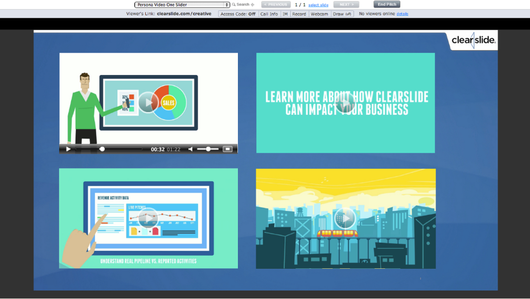Play the sales presenter video
Viewport: 530px width, 299px height.
148,102
